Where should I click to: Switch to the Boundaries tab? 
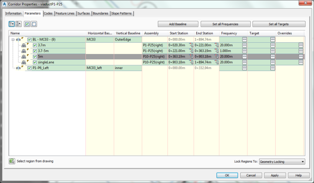tap(101, 14)
